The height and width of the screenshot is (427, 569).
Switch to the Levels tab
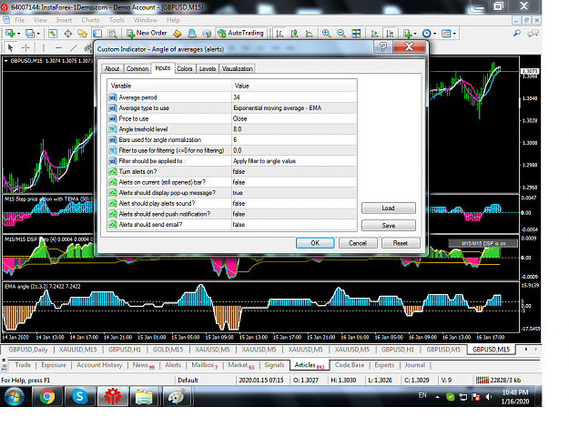point(208,68)
